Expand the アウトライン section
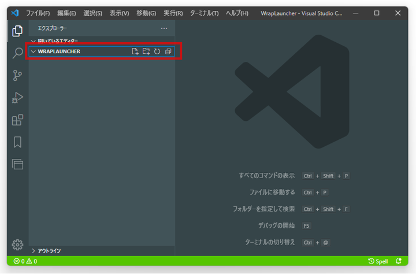Image resolution: width=416 pixels, height=274 pixels. (102, 251)
